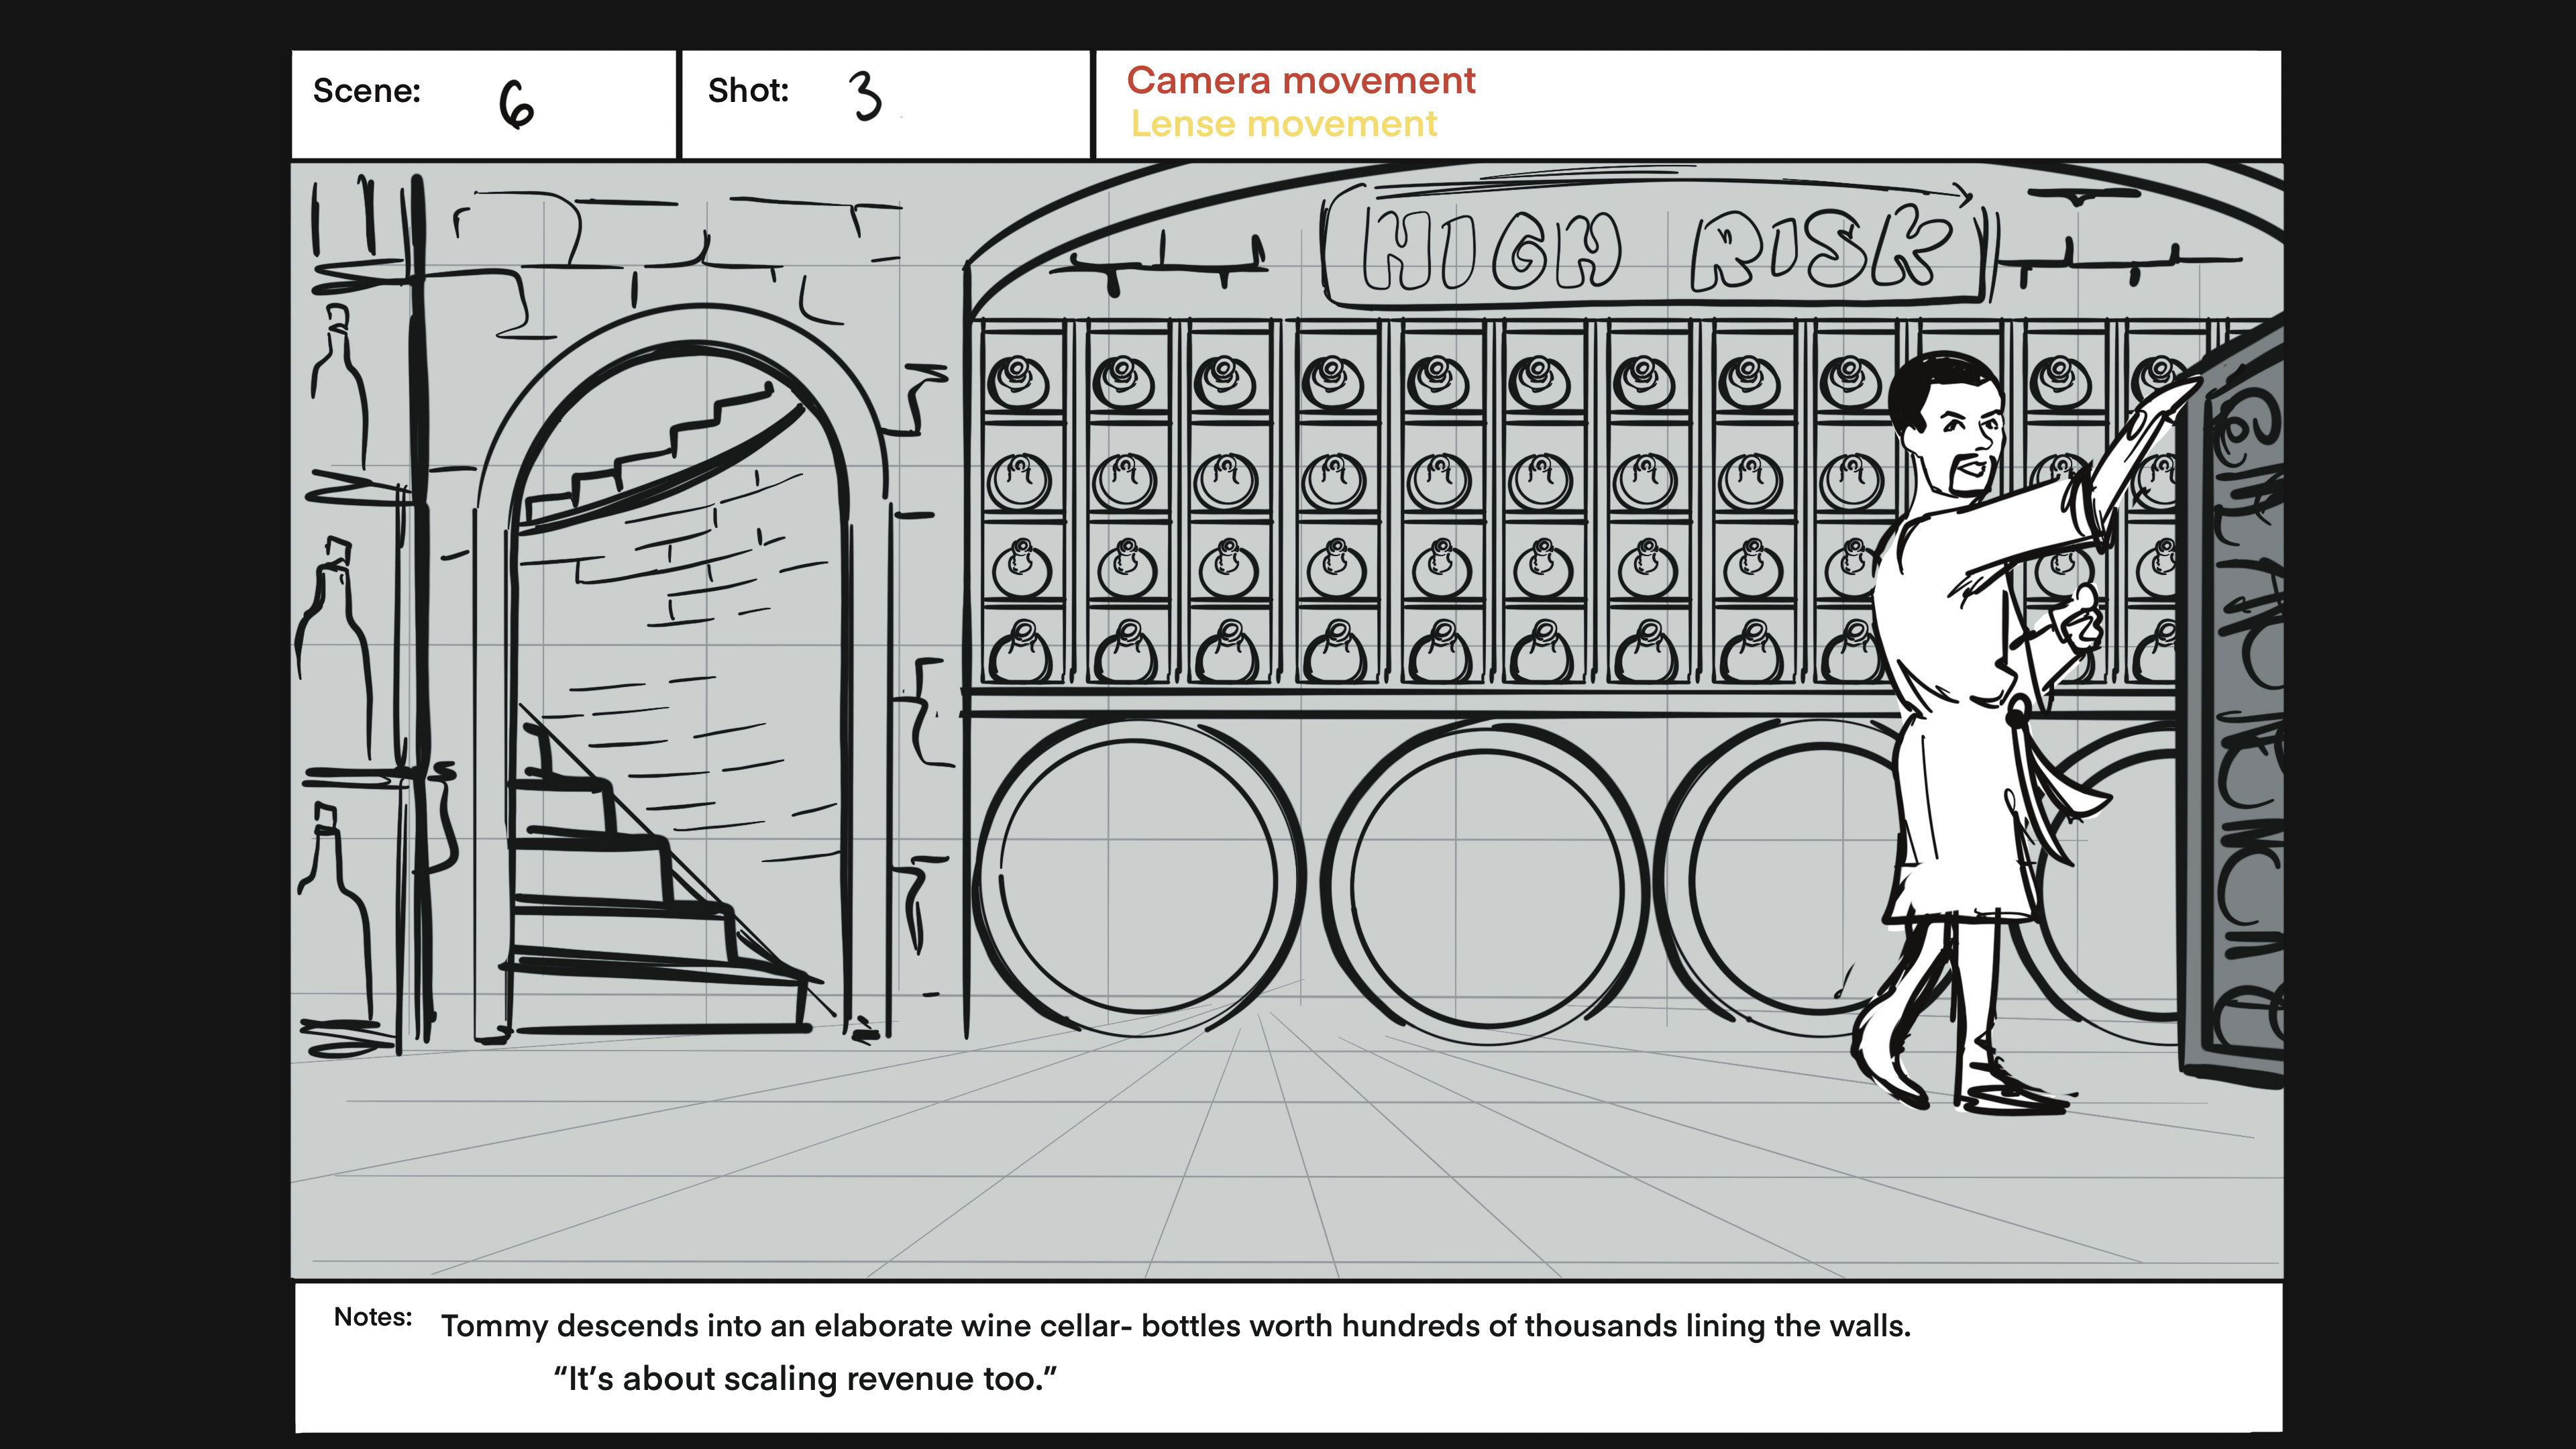Click the HIGH RISK sign
This screenshot has width=2576, height=1449.
point(1655,249)
